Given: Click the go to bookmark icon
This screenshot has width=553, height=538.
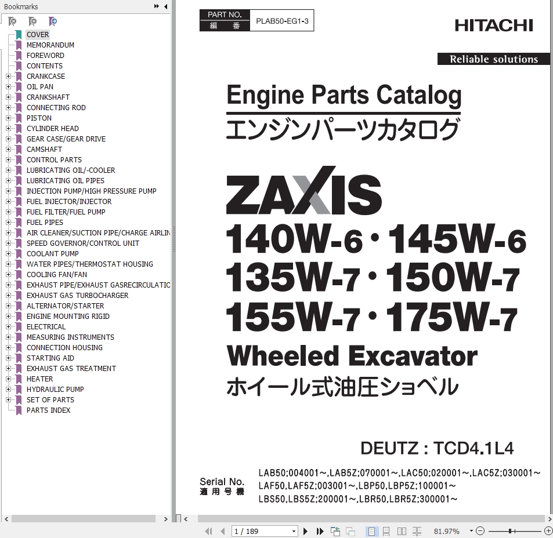Looking at the screenshot, I should tap(53, 21).
